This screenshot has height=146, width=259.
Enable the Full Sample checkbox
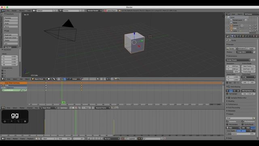pyautogui.click(x=227, y=94)
